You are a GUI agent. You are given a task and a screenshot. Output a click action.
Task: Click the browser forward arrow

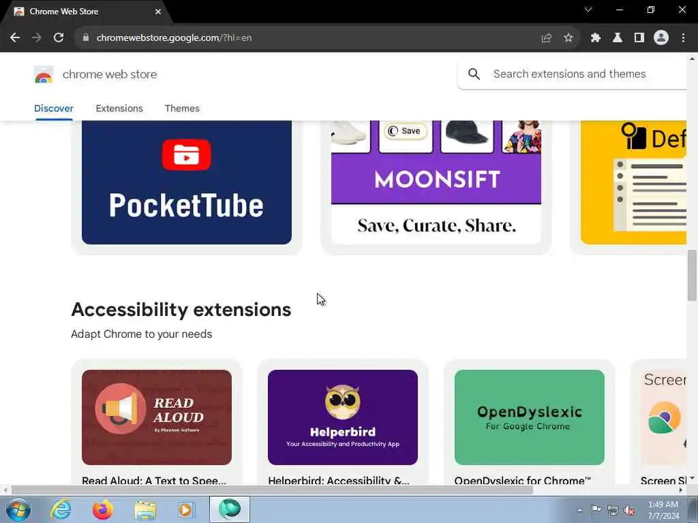(x=37, y=38)
